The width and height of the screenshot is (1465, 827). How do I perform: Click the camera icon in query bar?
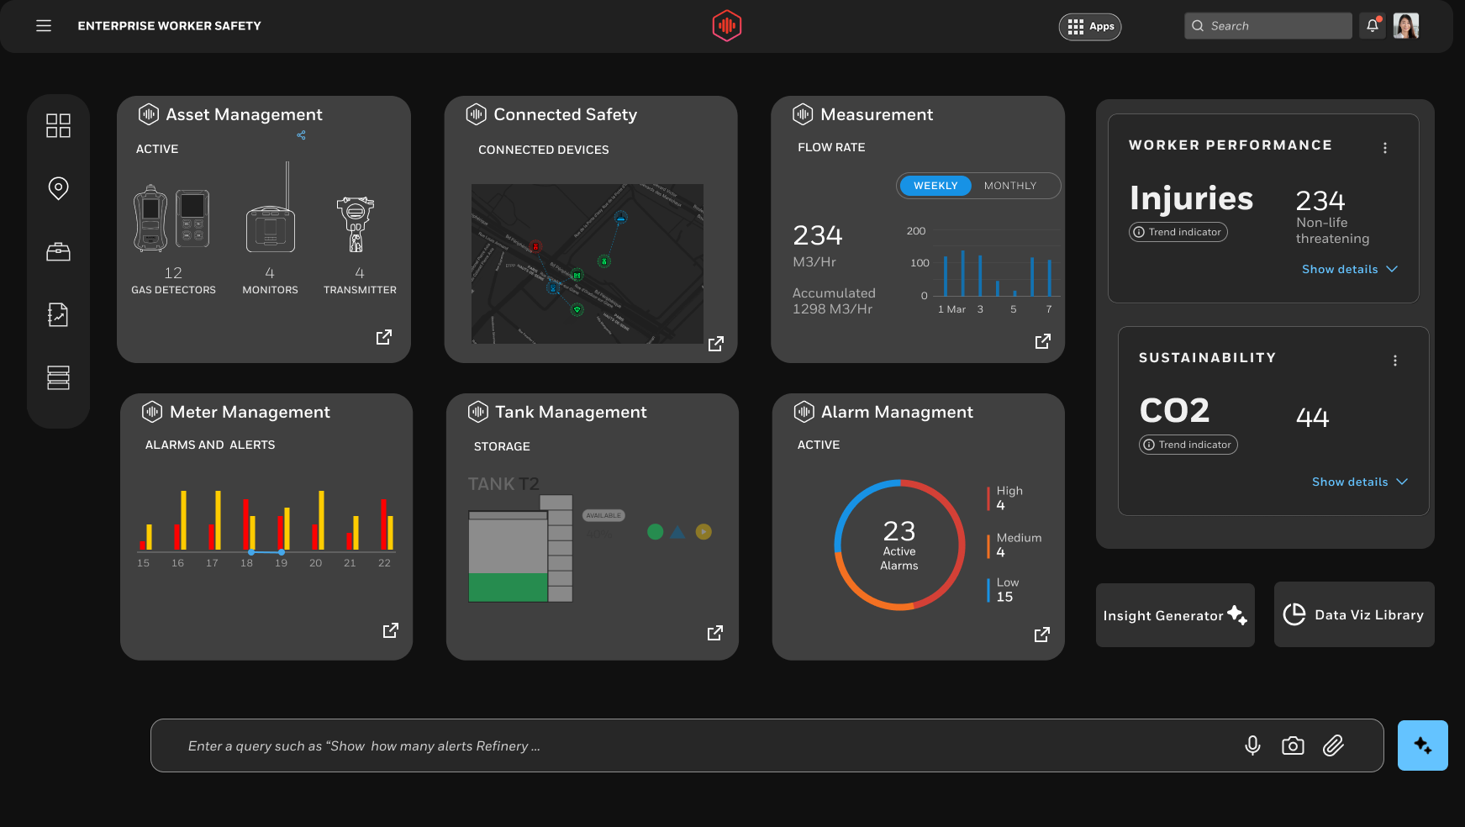click(x=1293, y=745)
